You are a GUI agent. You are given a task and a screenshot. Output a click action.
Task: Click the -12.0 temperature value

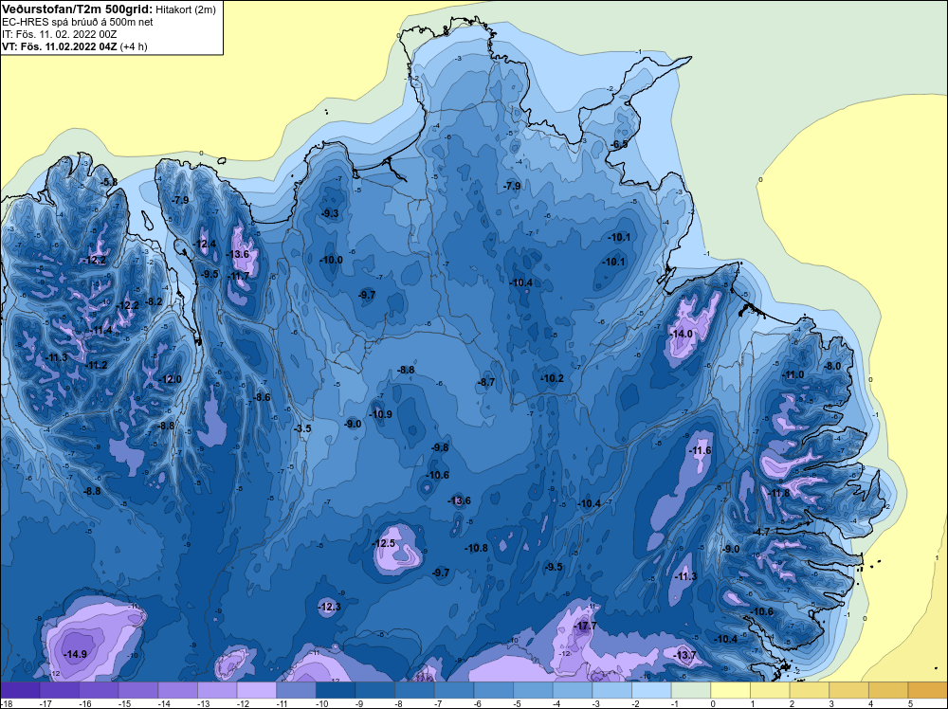(x=170, y=379)
